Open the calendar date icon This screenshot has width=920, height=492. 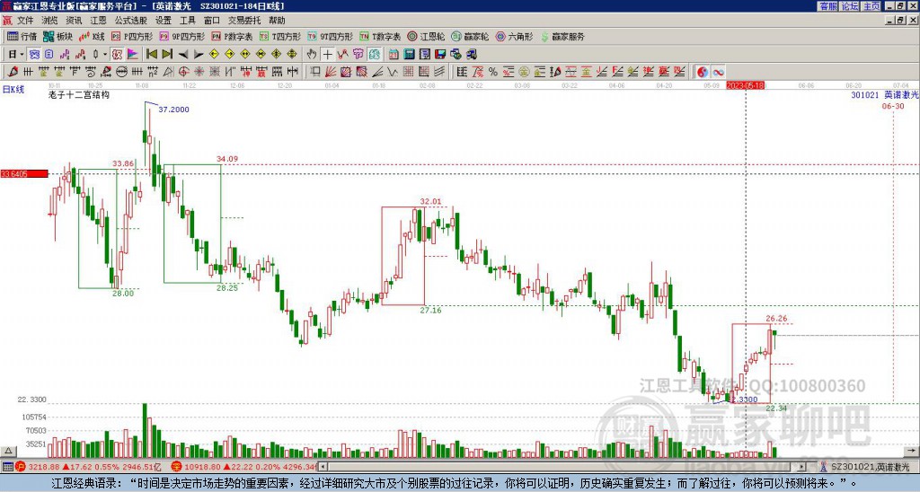pos(394,55)
